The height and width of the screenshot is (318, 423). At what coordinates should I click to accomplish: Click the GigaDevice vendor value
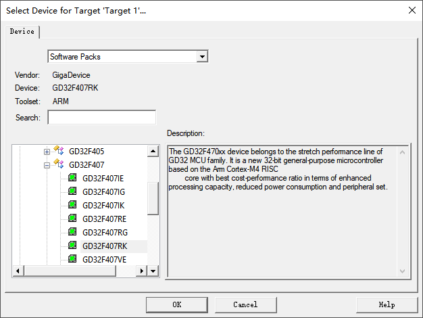pos(71,75)
